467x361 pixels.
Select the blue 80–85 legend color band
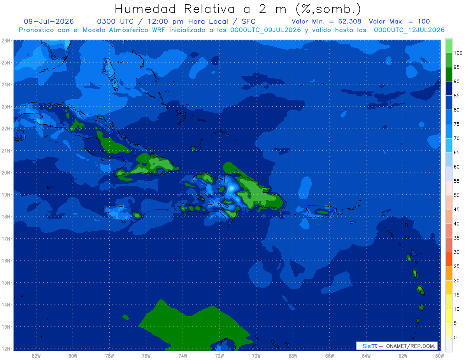[449, 103]
